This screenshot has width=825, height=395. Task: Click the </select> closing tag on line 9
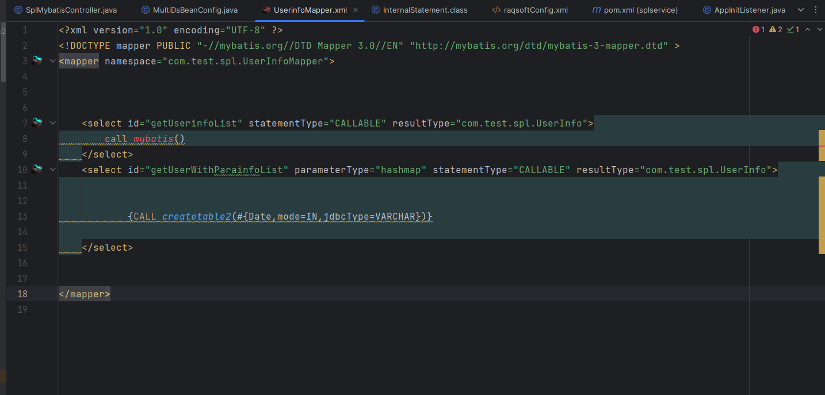(108, 155)
